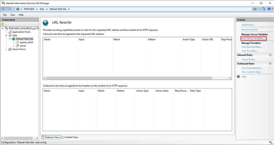Expand the server application node
Viewport: 274px width, 145px height.
tap(13, 46)
